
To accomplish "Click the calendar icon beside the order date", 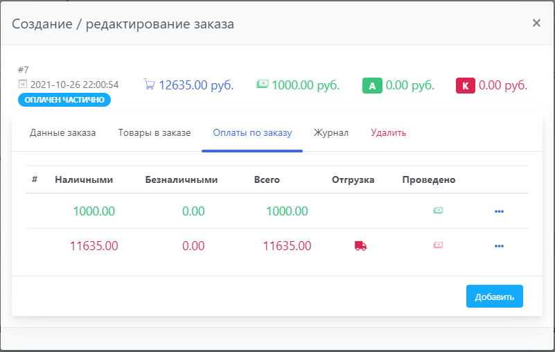I will point(22,85).
